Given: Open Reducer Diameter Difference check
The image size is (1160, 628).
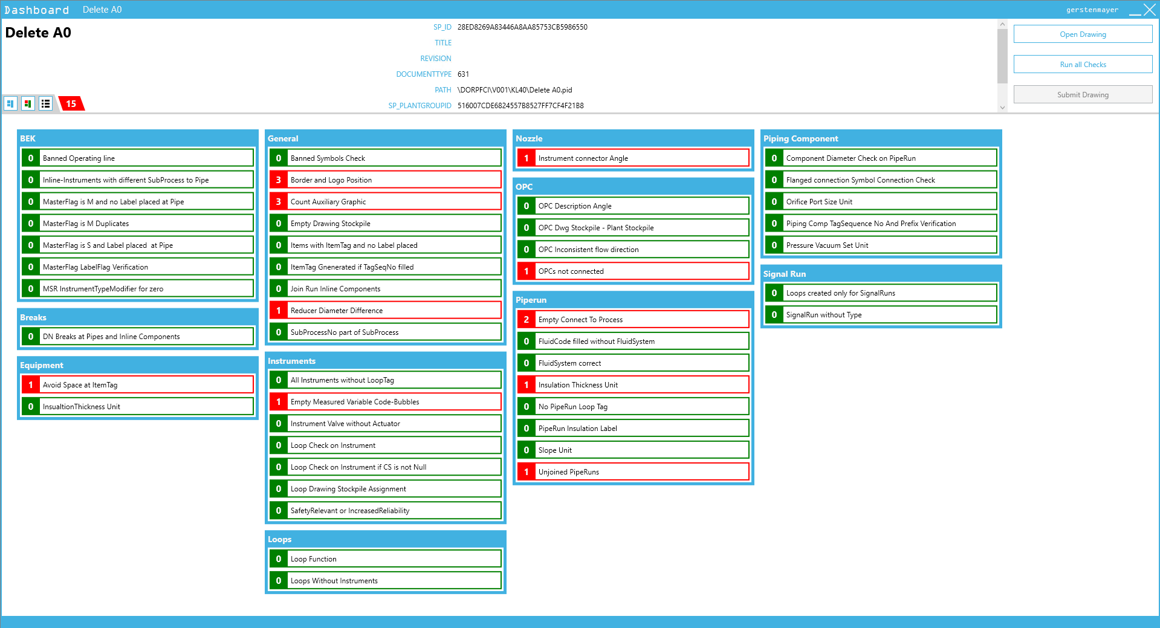Looking at the screenshot, I should point(394,311).
